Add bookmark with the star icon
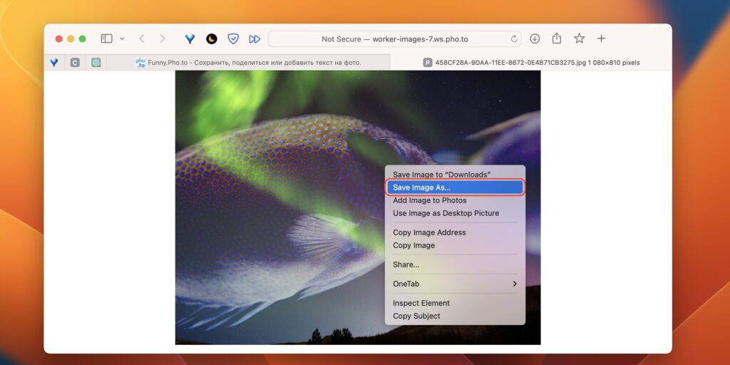The width and height of the screenshot is (730, 365). coord(579,38)
